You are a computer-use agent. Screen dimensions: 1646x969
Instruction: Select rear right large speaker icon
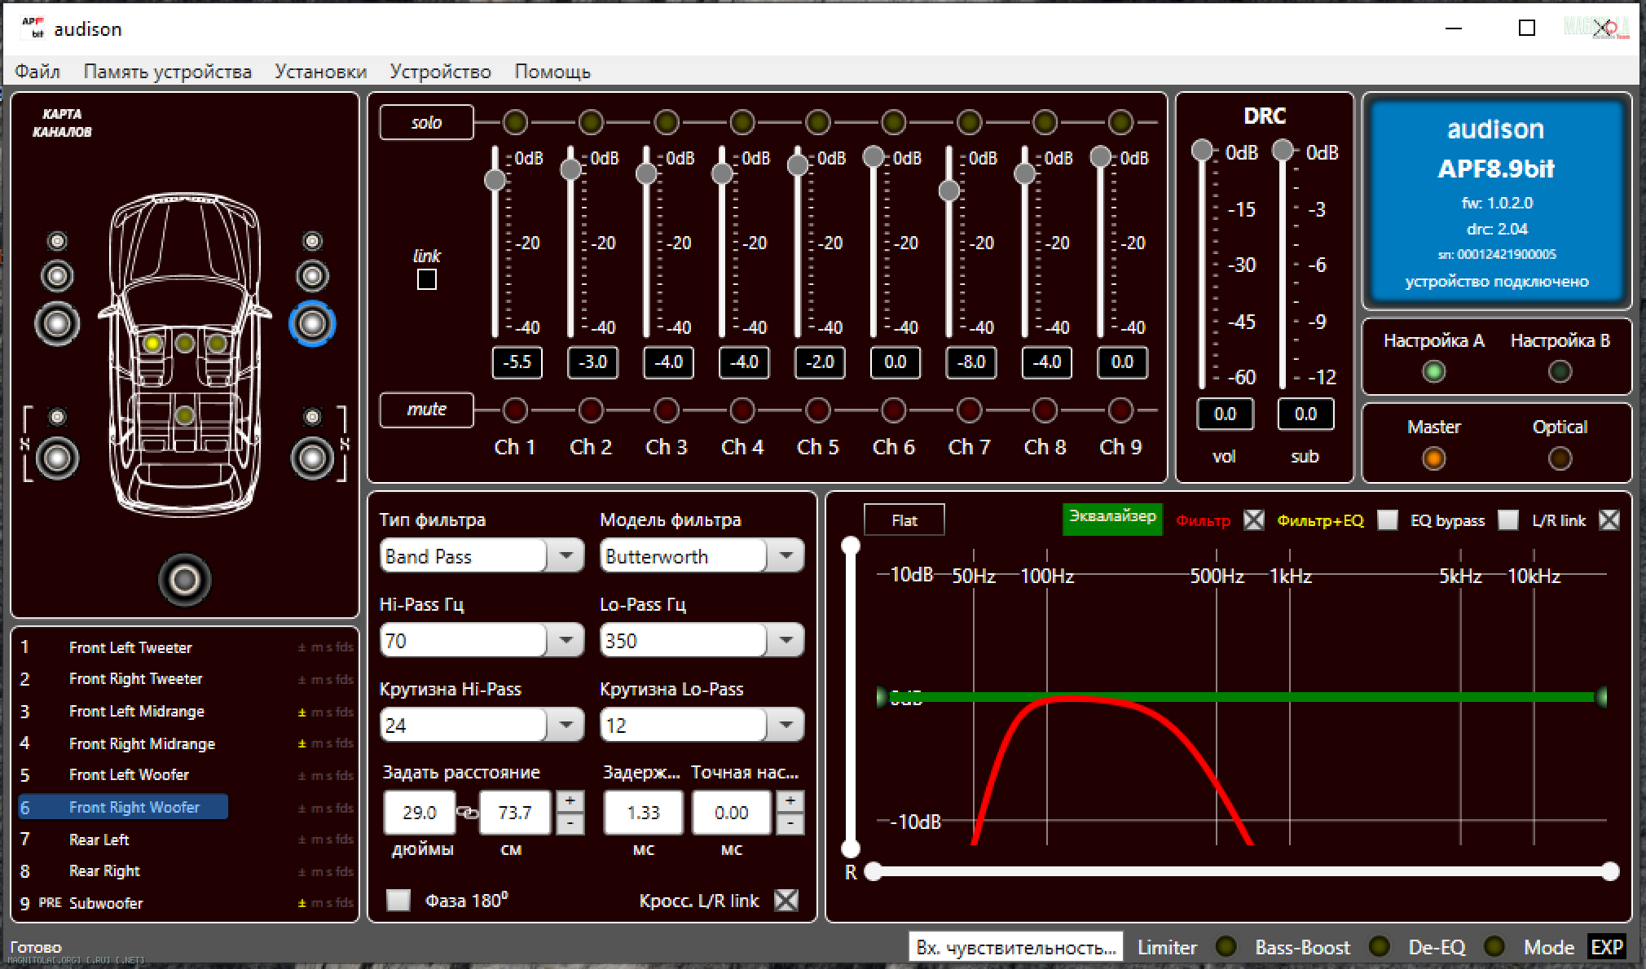coord(312,458)
